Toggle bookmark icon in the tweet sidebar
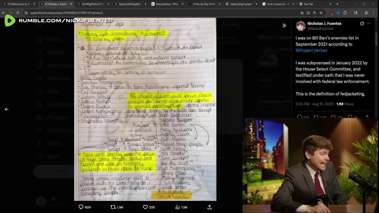Image resolution: width=379 pixels, height=213 pixels. point(350,117)
